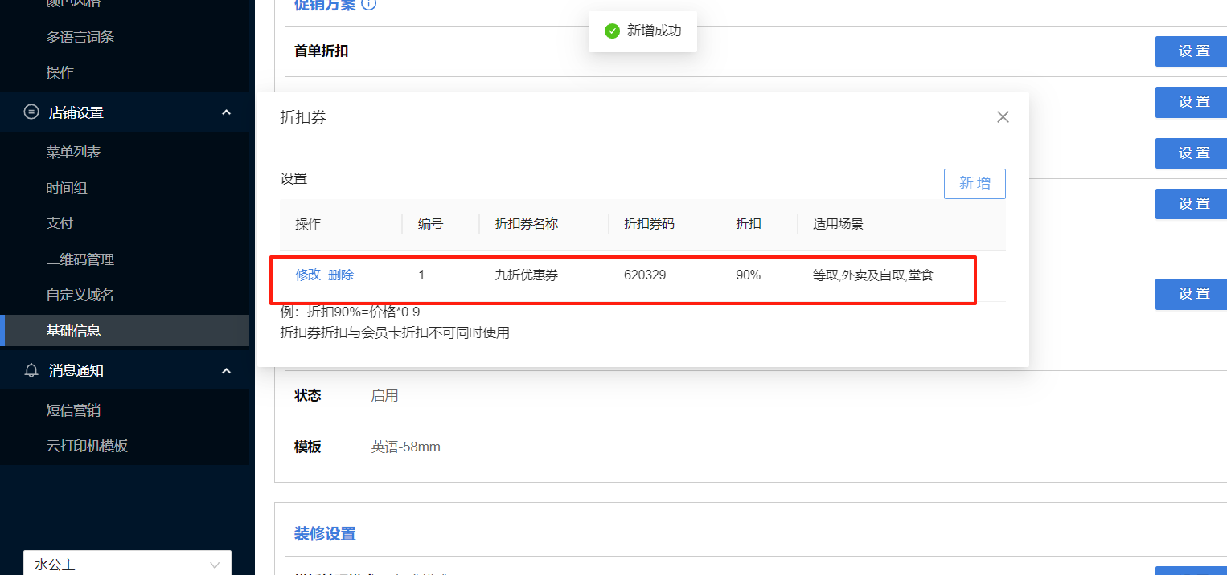Viewport: 1227px width, 575px height.
Task: Click 修改 for 九折优惠券
Action: [308, 275]
